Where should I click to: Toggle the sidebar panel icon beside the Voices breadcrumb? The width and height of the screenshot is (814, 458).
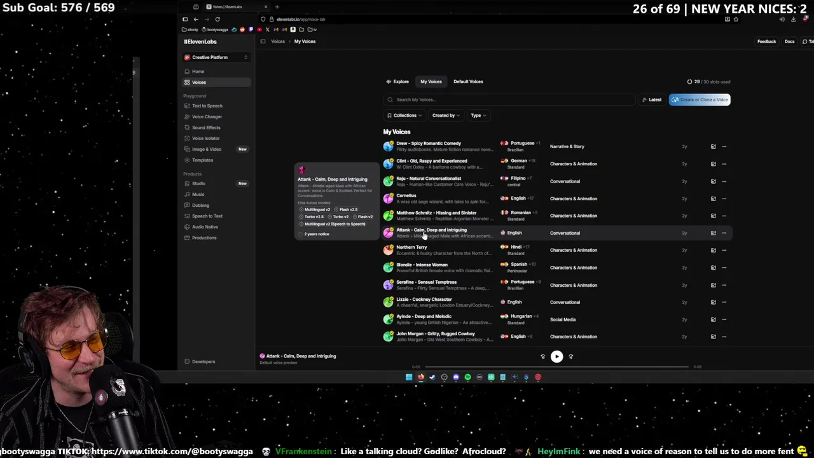263,41
